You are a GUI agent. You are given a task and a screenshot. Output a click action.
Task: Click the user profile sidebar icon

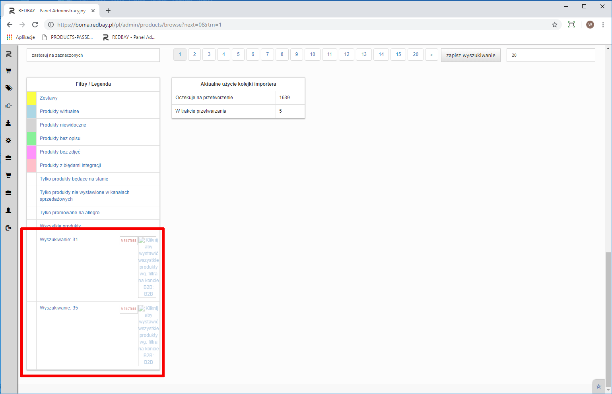point(8,210)
